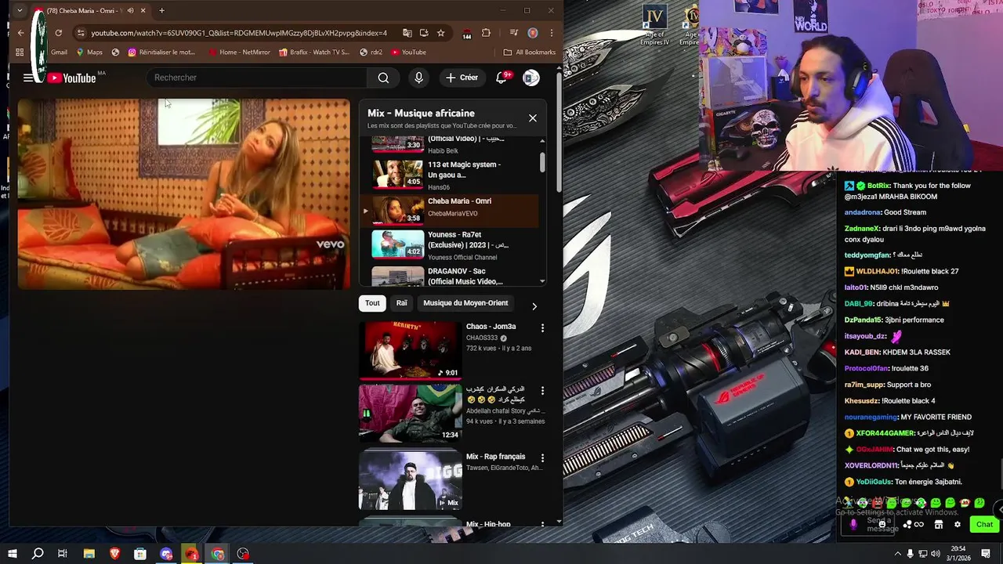Open the Chaos - Jom3a video thumbnail
Screen dimensions: 1003x564
(x=410, y=349)
